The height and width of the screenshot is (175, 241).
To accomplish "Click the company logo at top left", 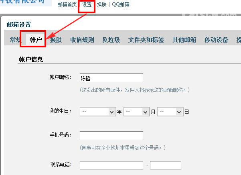I will (25, 2).
